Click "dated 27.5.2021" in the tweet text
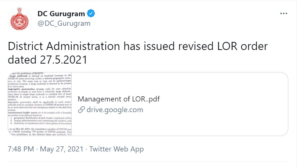 click(x=48, y=59)
